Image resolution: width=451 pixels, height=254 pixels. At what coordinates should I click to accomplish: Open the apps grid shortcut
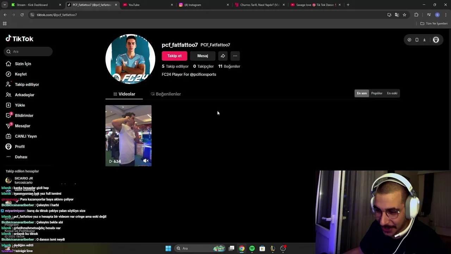coord(5,24)
